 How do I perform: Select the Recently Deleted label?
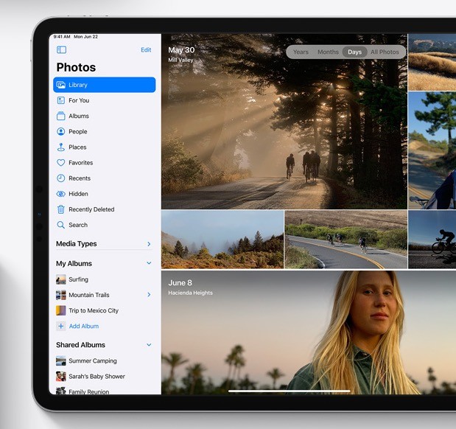91,209
